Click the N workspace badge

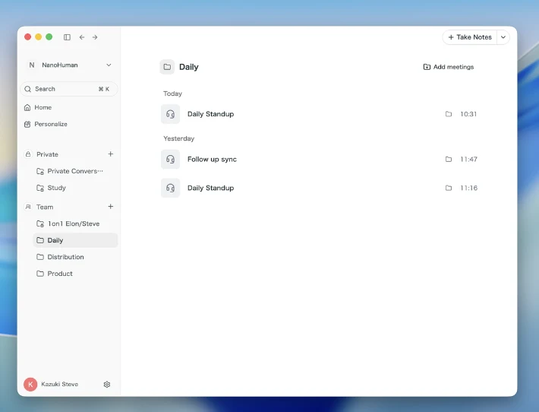pyautogui.click(x=32, y=65)
